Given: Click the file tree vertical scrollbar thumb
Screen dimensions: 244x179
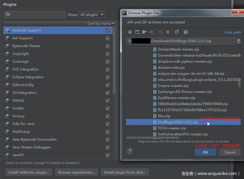Looking at the screenshot, I should point(239,84).
